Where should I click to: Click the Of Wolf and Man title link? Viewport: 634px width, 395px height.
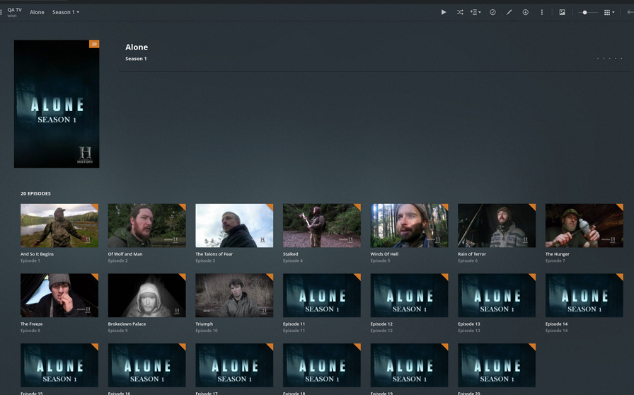pyautogui.click(x=125, y=254)
